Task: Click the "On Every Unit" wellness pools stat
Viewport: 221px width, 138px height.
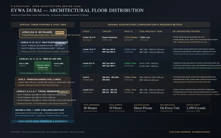Action: point(170,108)
